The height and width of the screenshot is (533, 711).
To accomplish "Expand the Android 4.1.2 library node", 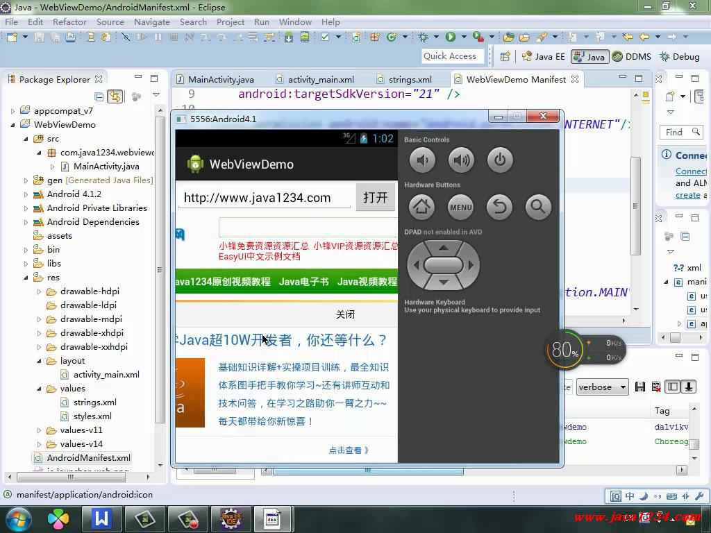I will 26,194.
